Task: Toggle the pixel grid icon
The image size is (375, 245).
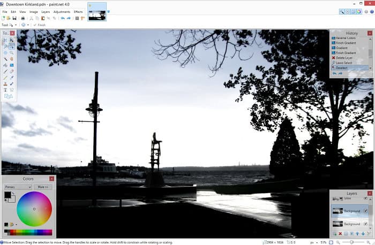Action: point(77,18)
